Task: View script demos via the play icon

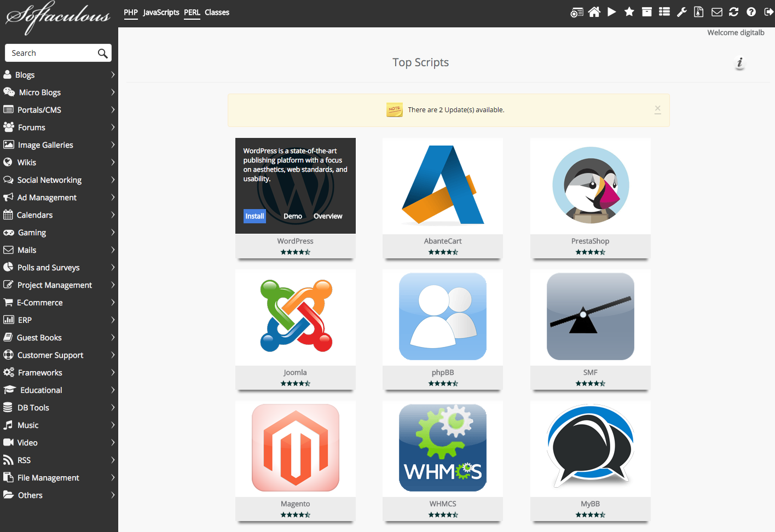Action: pos(611,11)
